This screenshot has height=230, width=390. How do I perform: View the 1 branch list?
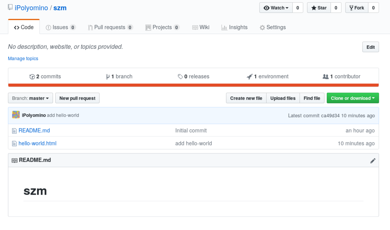119,76
